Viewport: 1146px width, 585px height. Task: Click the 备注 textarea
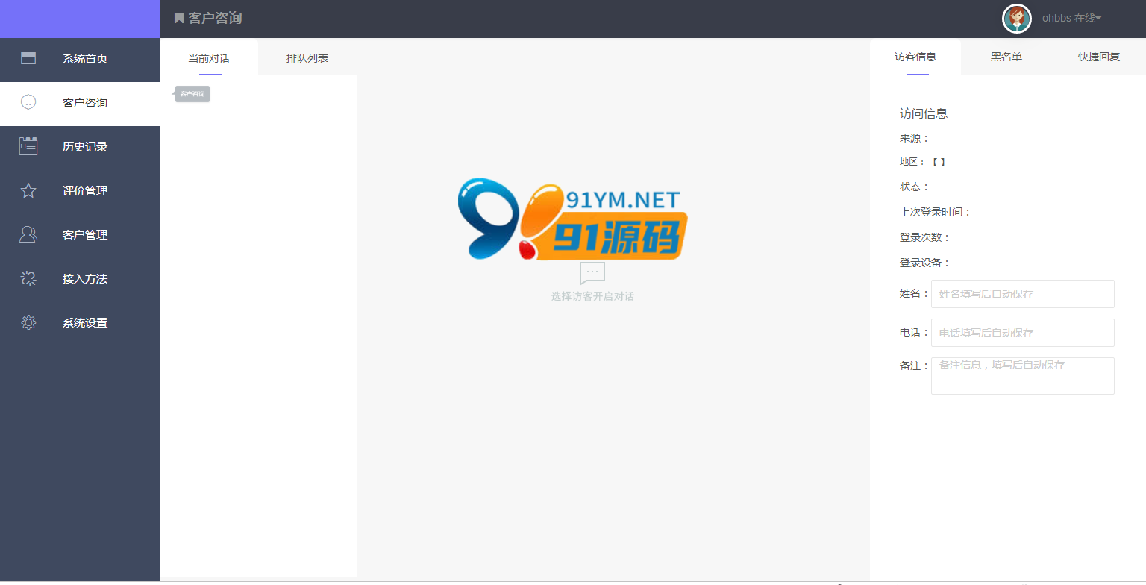[x=1023, y=376]
